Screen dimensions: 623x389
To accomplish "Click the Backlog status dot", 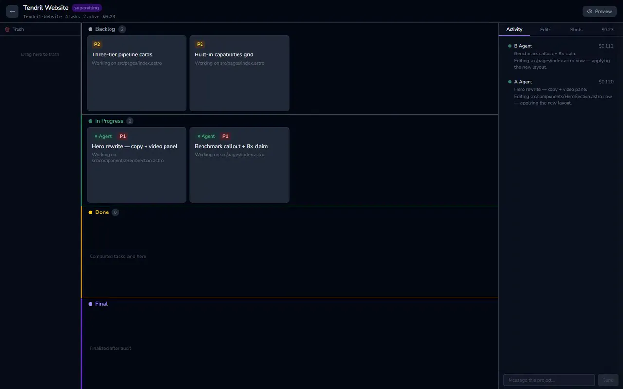I will click(x=91, y=29).
